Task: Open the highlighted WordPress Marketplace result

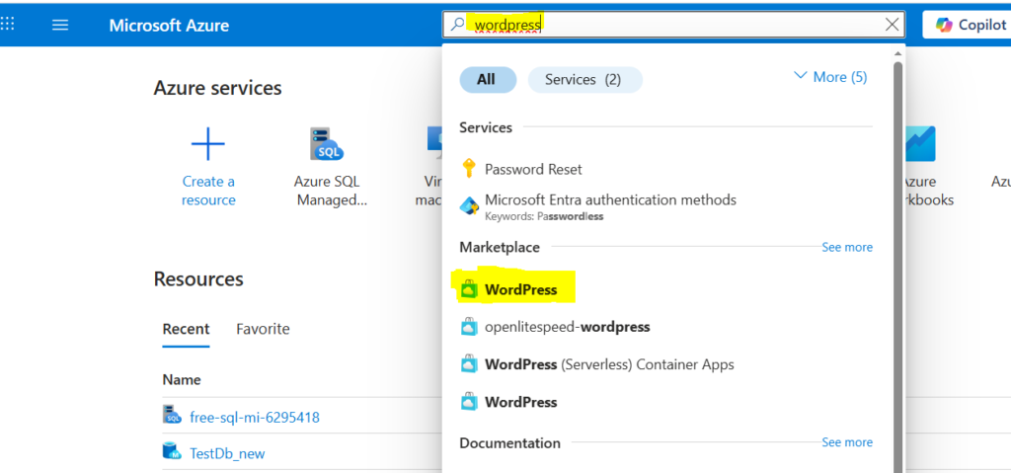Action: coord(520,290)
